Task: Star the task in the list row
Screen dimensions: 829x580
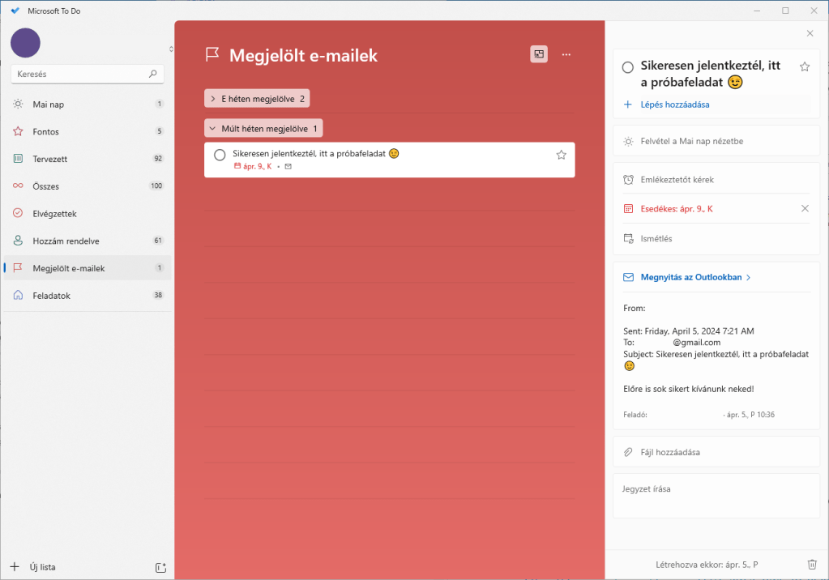Action: click(561, 155)
